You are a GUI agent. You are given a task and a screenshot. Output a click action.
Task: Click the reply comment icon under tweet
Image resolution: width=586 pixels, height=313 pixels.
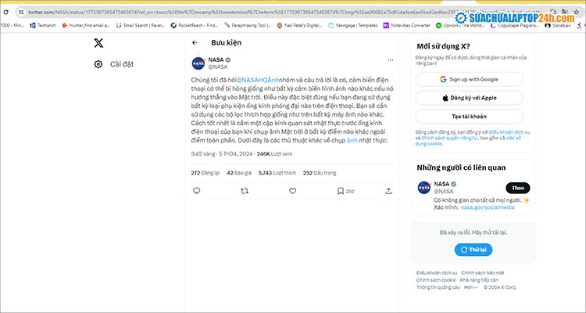[x=196, y=190]
